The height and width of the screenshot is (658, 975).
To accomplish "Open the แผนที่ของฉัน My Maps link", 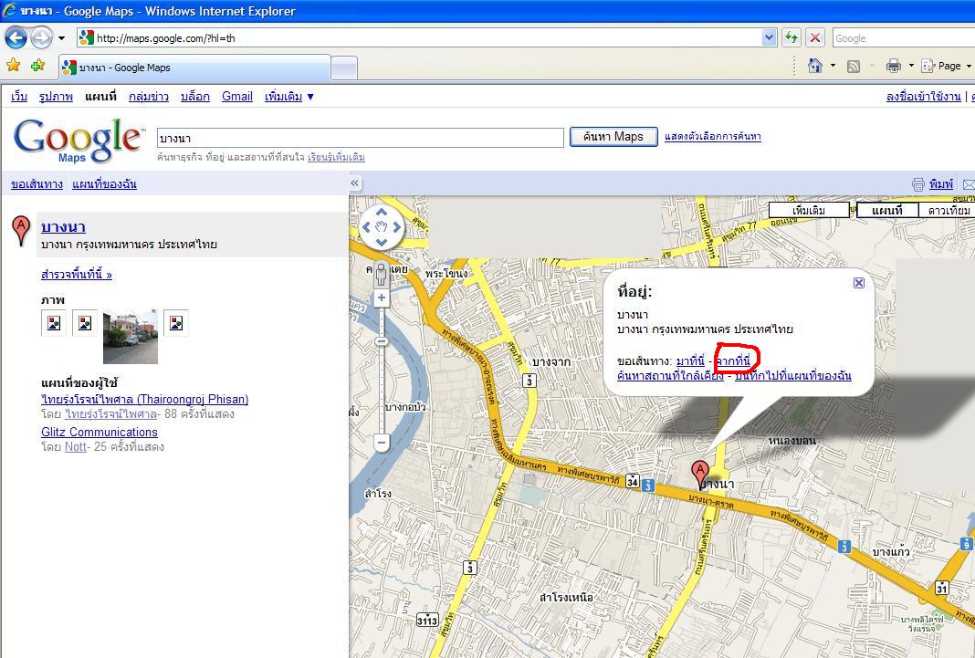I will pyautogui.click(x=104, y=184).
